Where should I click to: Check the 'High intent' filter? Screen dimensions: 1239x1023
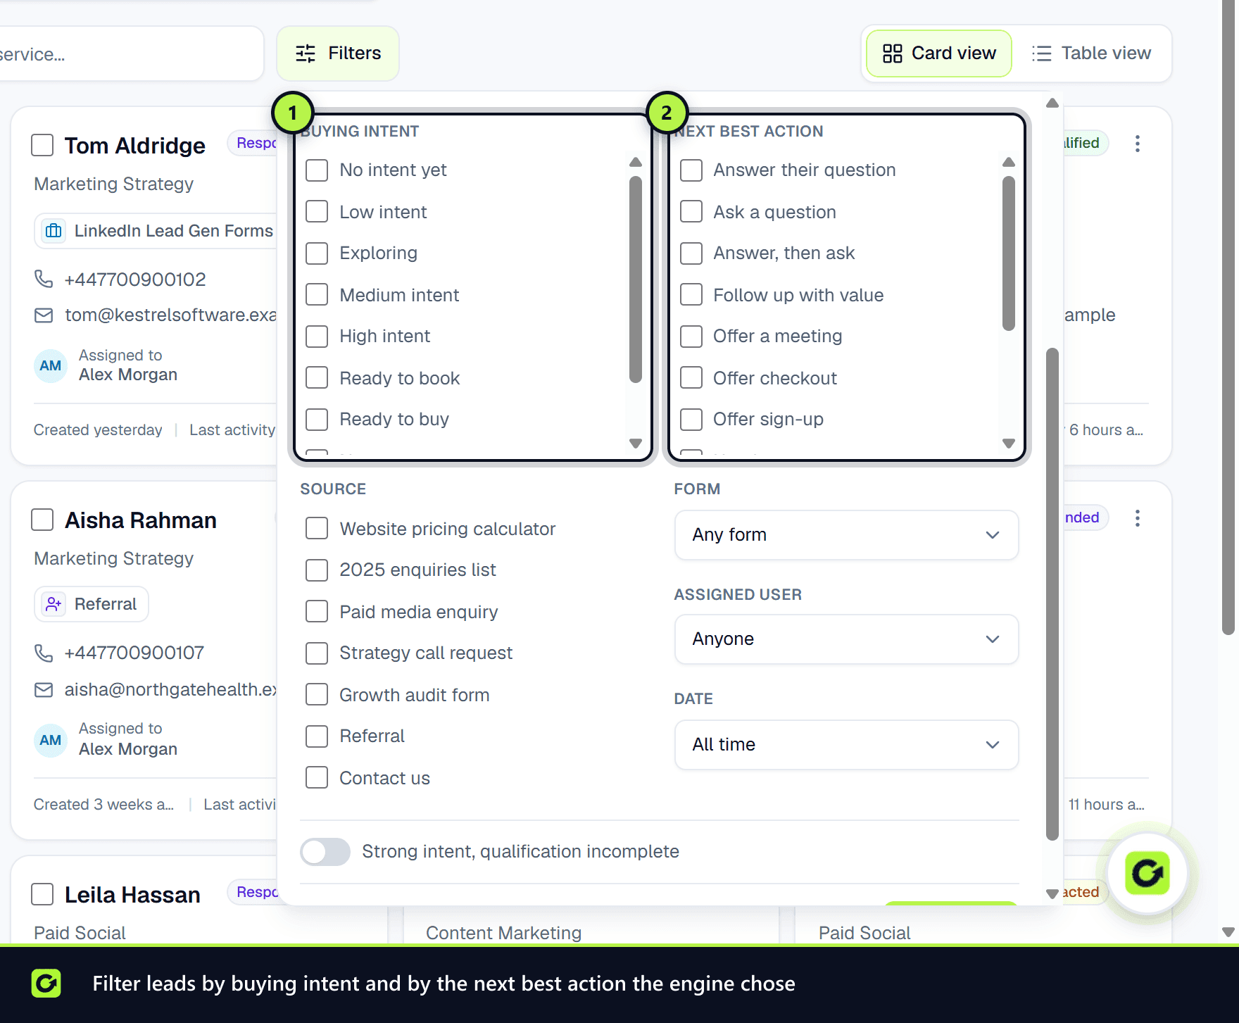pos(317,337)
